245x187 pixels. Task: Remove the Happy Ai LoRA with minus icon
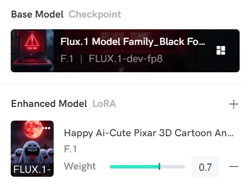[233, 166]
